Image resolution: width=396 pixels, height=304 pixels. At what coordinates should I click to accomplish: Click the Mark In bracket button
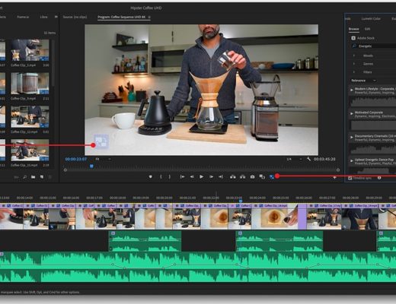tap(161, 176)
